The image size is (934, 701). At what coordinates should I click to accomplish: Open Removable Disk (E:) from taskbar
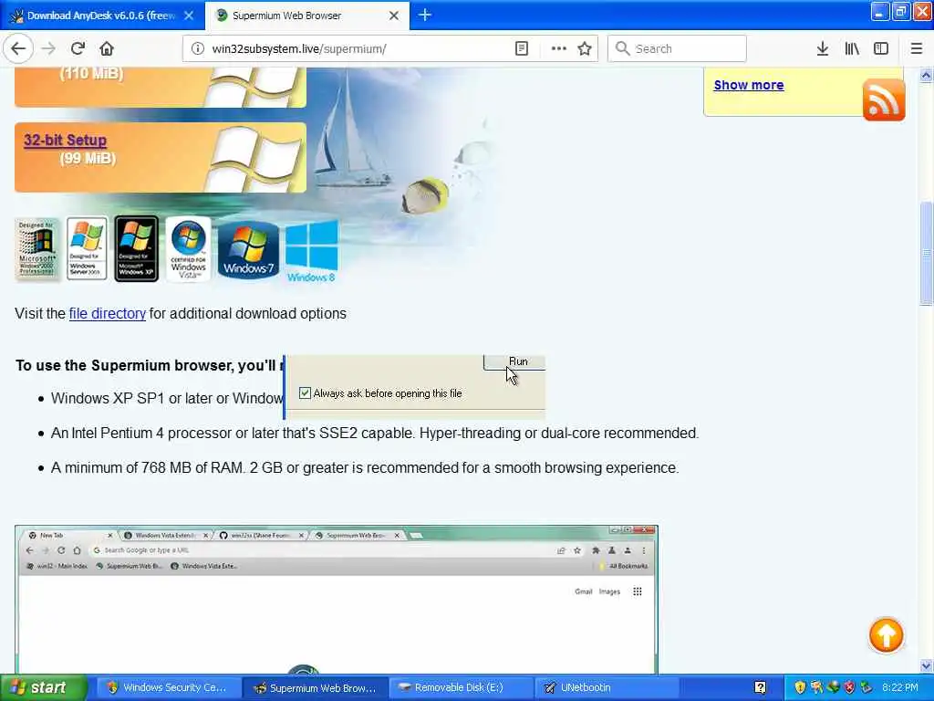coord(461,687)
